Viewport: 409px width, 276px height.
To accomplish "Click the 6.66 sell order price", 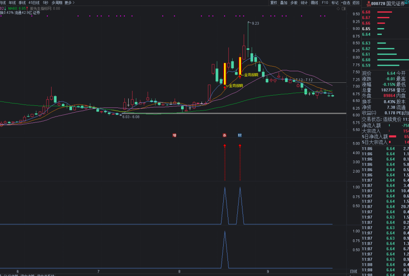I will [366, 23].
